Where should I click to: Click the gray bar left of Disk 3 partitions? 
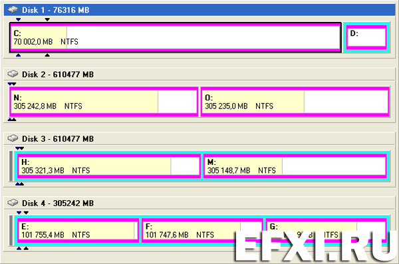pos(11,166)
